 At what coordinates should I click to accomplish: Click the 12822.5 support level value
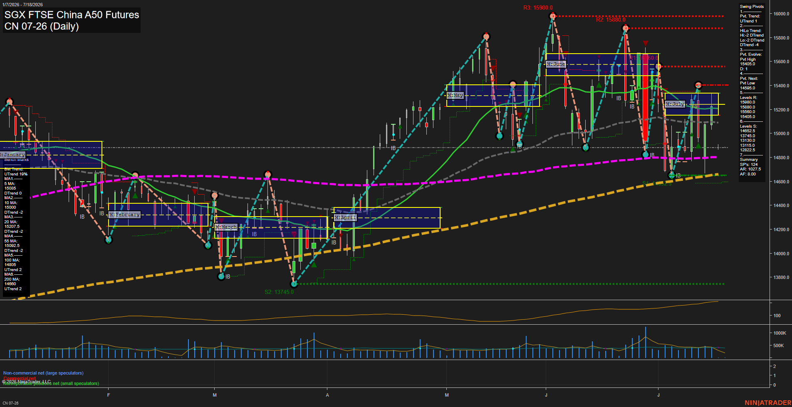coord(747,150)
